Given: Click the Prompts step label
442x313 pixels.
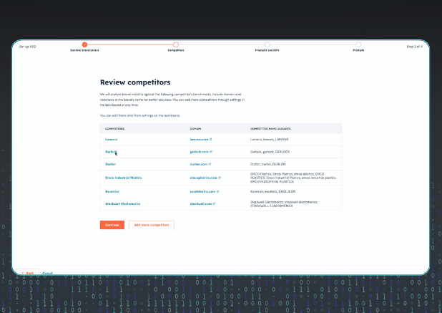Looking at the screenshot, I should (x=358, y=50).
